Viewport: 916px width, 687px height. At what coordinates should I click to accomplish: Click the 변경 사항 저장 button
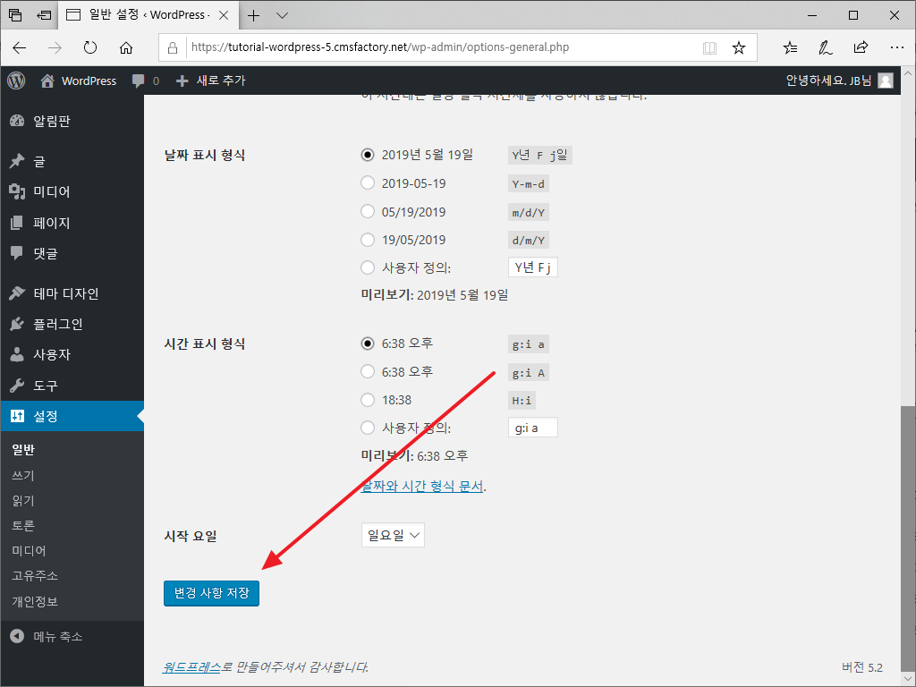211,594
